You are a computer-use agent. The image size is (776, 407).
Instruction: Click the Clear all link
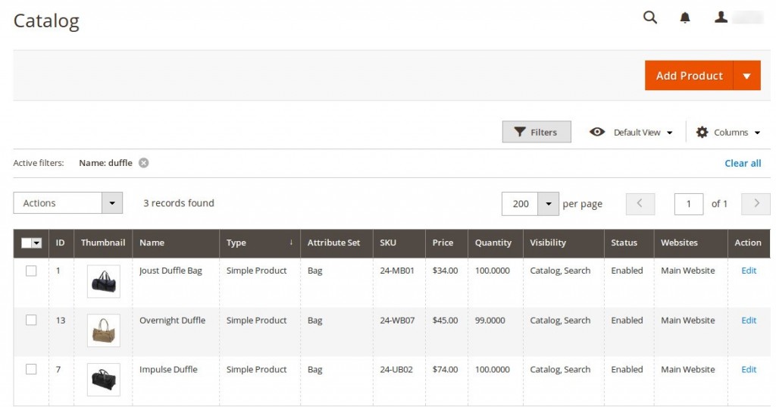click(x=743, y=163)
